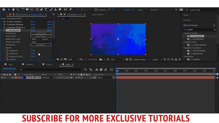Open the Full resolution dropdown
Screen dimensions: 219x123
point(117,59)
